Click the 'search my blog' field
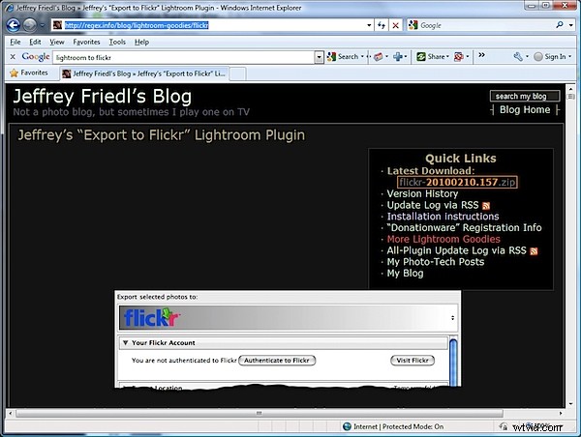 click(524, 97)
